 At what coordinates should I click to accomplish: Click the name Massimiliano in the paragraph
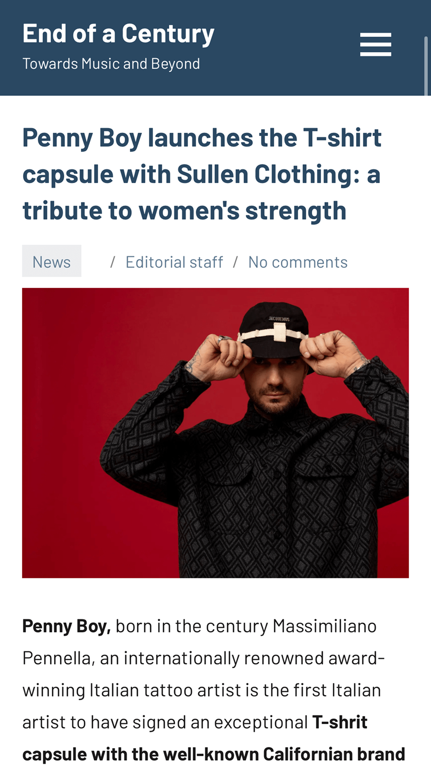click(324, 626)
